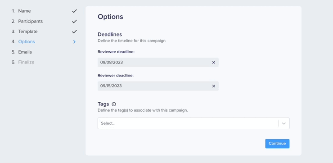Click the Continue button
This screenshot has width=333, height=163.
click(x=277, y=144)
